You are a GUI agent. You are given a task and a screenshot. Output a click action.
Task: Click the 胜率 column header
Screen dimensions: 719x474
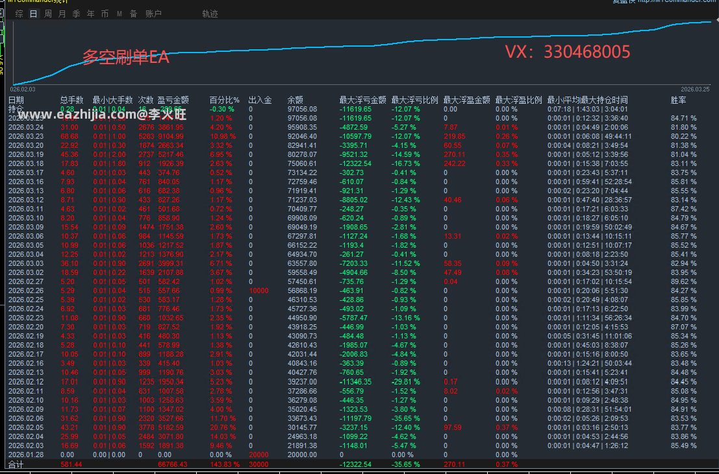(678, 100)
